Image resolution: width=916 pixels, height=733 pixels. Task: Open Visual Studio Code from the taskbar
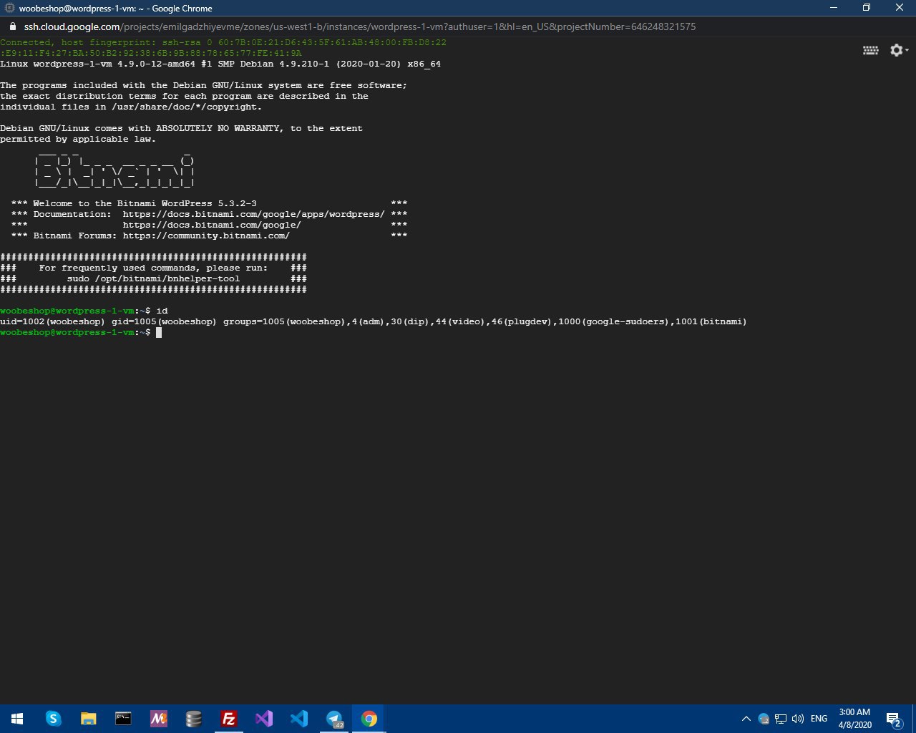pyautogui.click(x=298, y=719)
